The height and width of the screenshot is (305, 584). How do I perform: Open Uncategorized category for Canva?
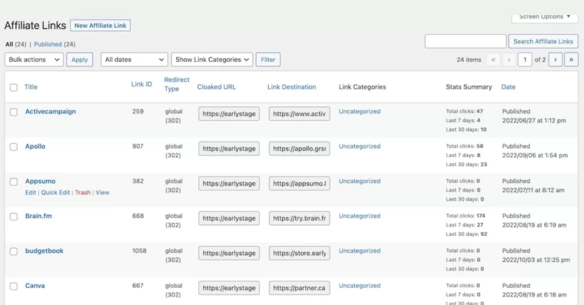click(x=360, y=286)
